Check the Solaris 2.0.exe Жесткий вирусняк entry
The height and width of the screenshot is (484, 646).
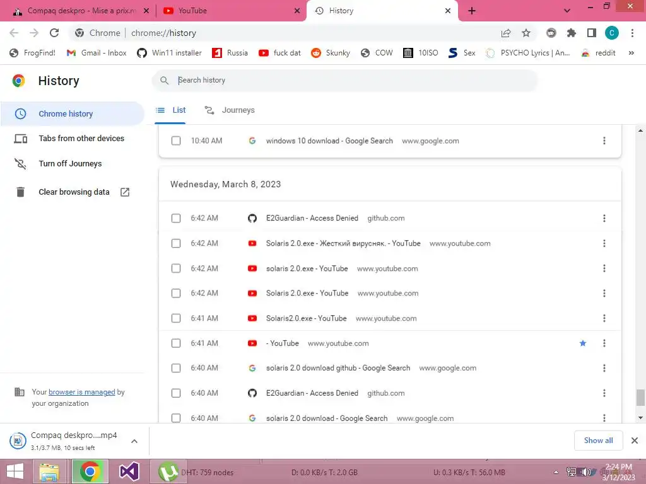[176, 243]
